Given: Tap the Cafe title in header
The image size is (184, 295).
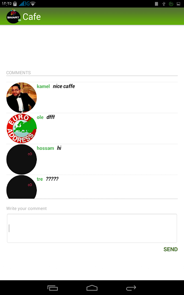Looking at the screenshot, I should (x=32, y=17).
